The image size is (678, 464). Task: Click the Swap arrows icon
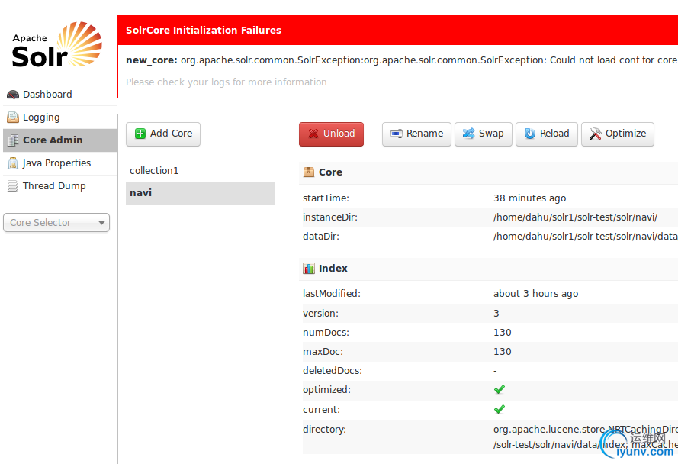[468, 134]
